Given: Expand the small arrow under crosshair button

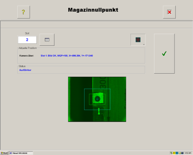Looking at the screenshot, I should (x=144, y=45).
